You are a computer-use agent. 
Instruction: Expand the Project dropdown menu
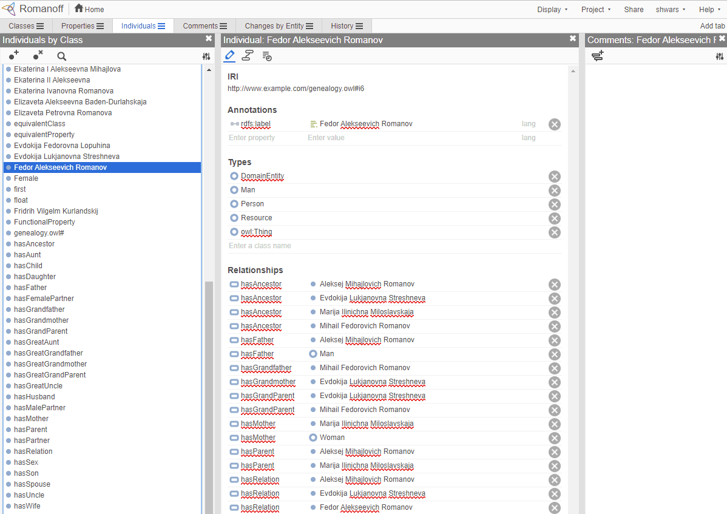pos(595,9)
